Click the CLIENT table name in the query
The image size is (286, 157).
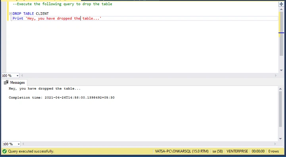[x=42, y=14]
